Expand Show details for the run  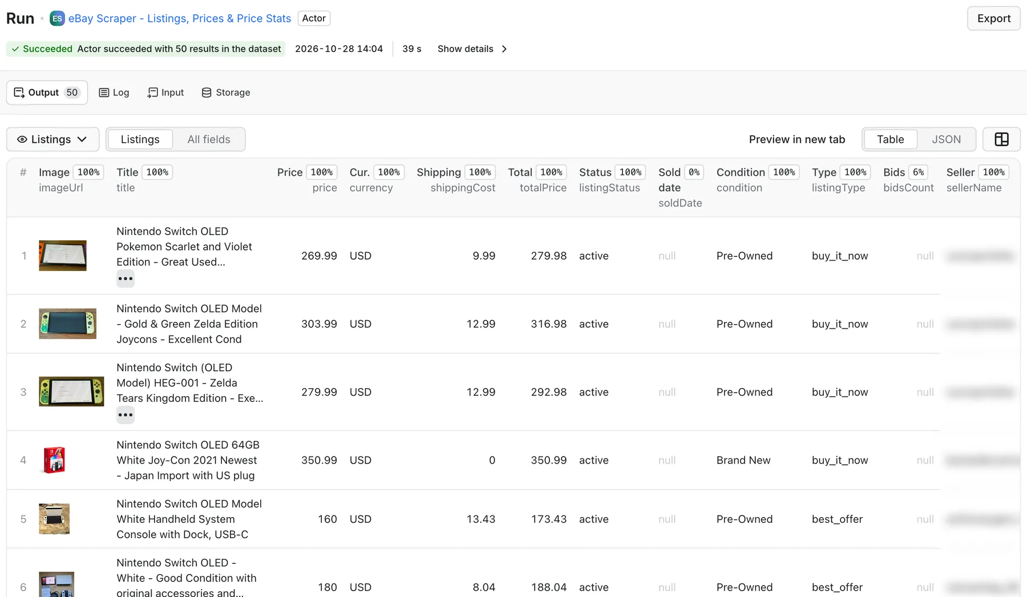(472, 49)
